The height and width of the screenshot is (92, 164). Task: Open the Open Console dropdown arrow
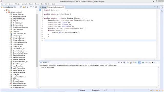pyautogui.click(x=152, y=63)
